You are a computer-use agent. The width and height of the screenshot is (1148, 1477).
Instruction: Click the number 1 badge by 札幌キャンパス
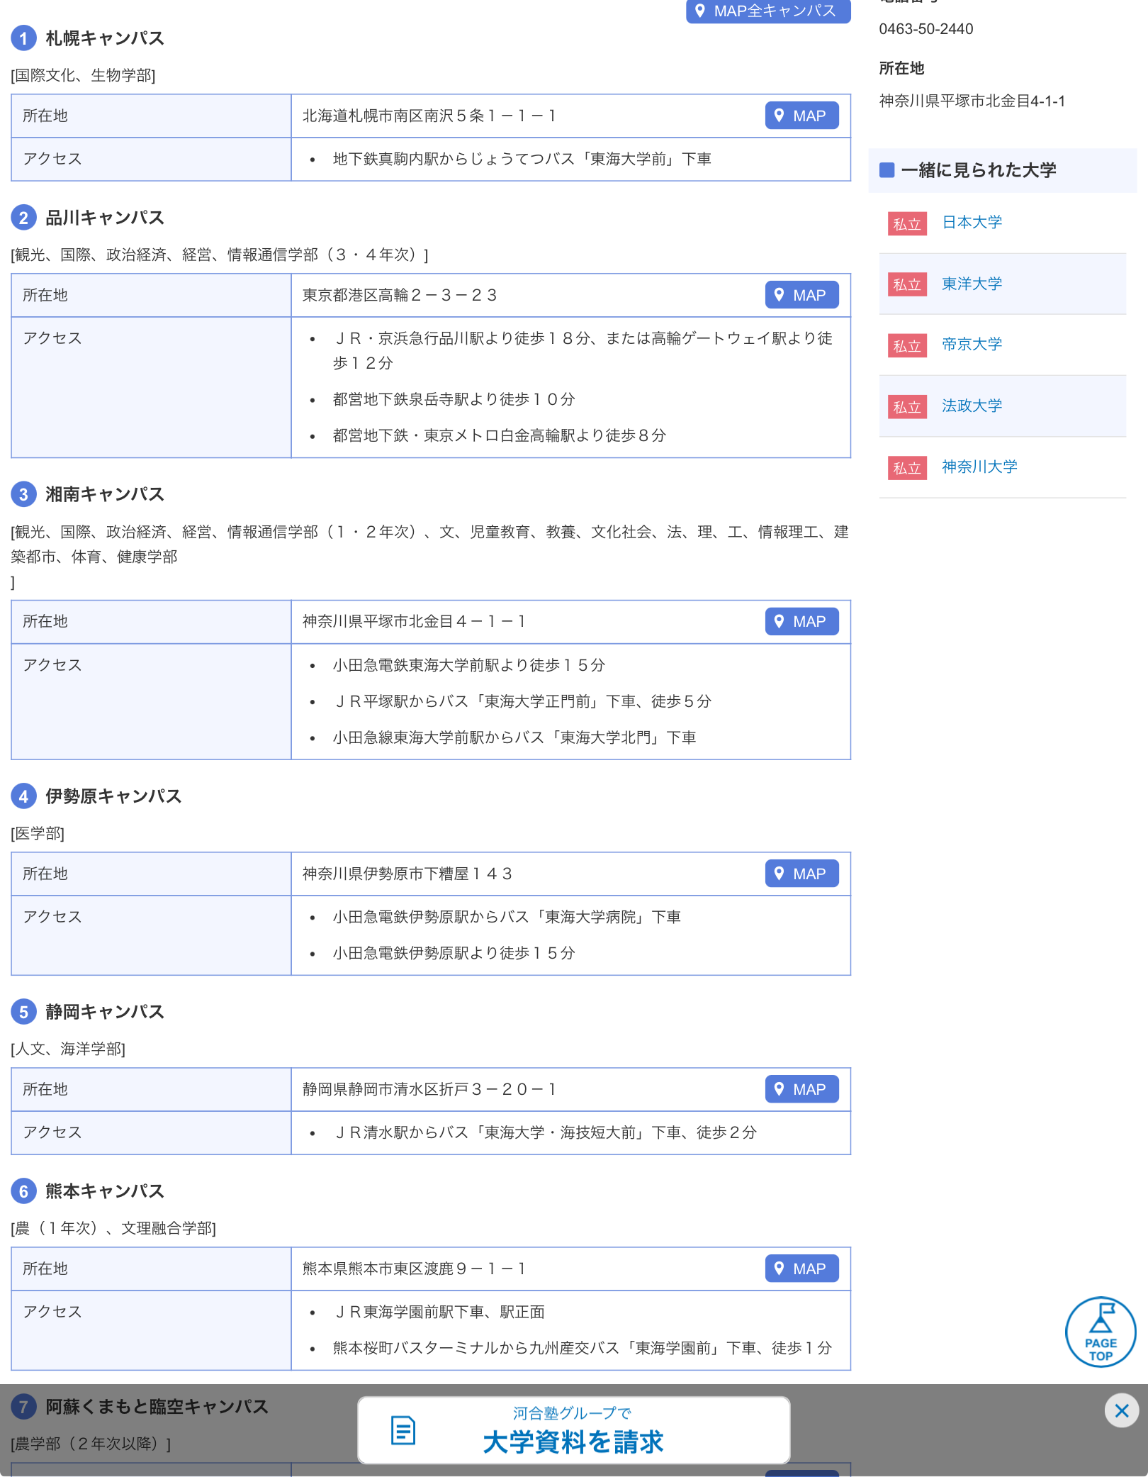coord(23,38)
